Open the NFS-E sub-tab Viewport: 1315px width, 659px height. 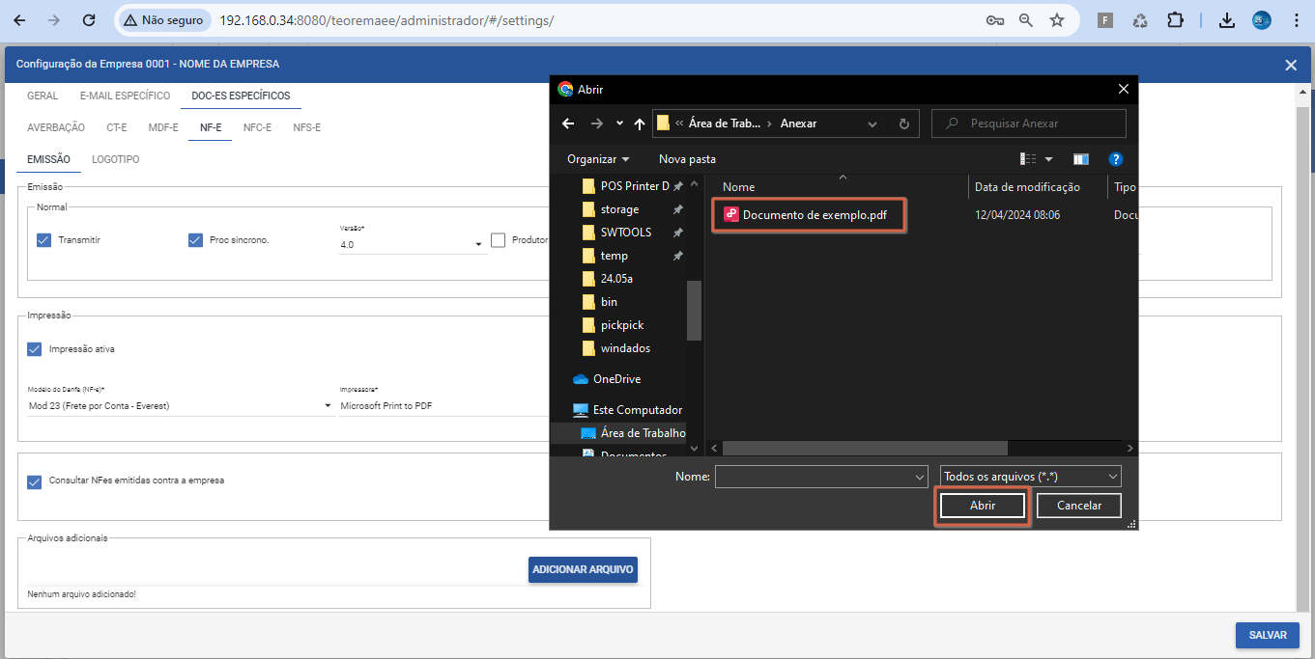[x=307, y=127]
